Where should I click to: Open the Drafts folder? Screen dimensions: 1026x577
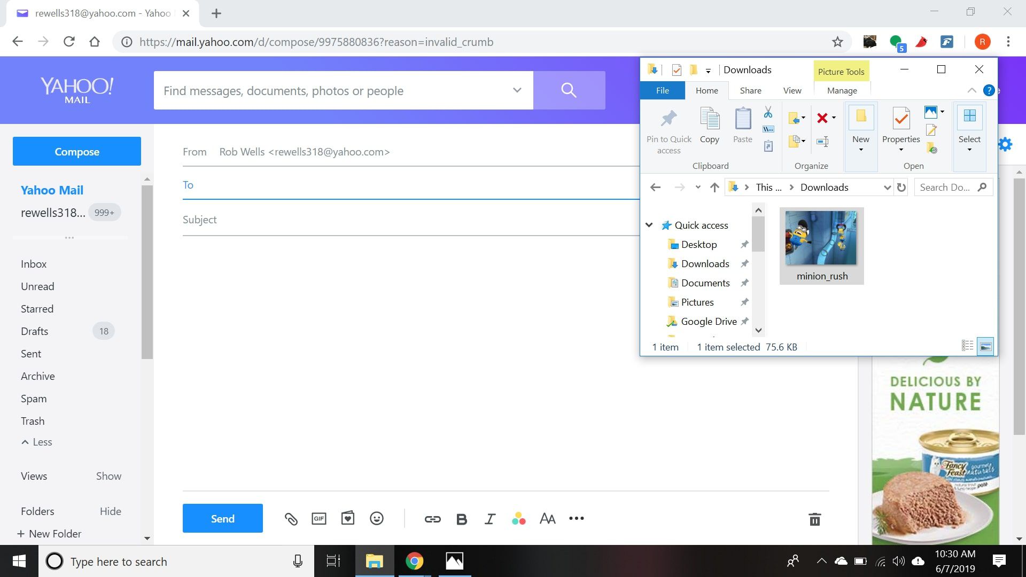34,331
